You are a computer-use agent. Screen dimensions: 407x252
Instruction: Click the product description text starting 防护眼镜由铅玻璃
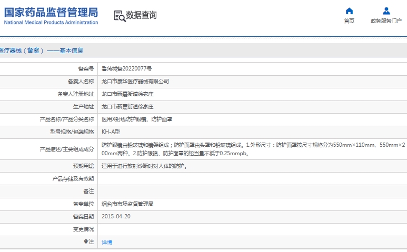[x=253, y=149]
